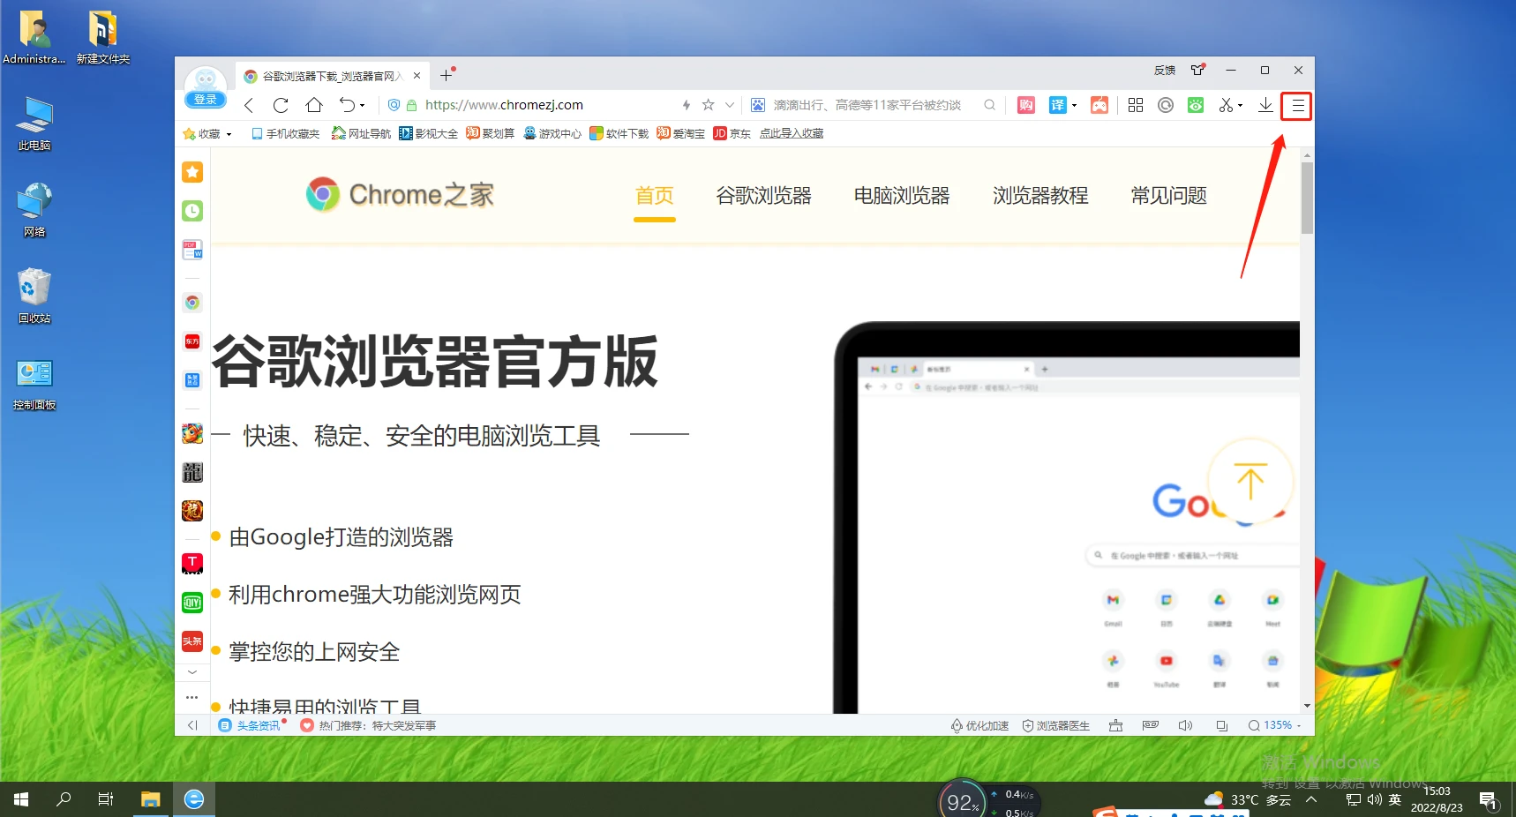Image resolution: width=1516 pixels, height=817 pixels.
Task: Click the lightning speed-mode icon in address bar
Action: [686, 105]
